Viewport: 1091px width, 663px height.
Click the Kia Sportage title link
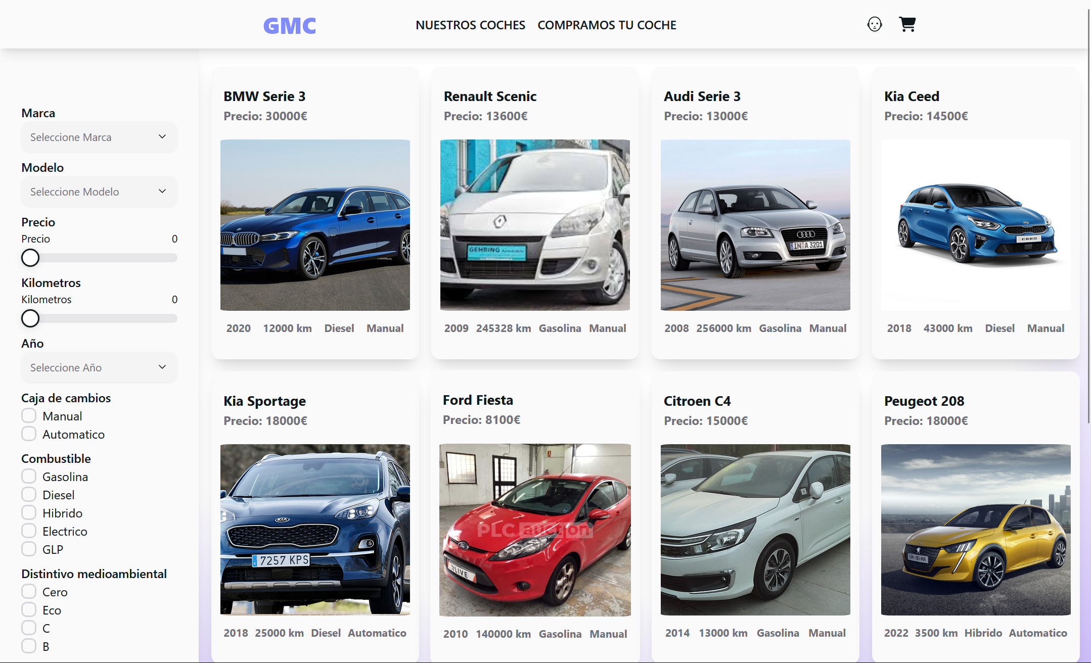[264, 401]
